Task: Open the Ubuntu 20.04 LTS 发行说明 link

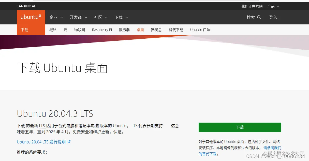Action: pos(44,142)
